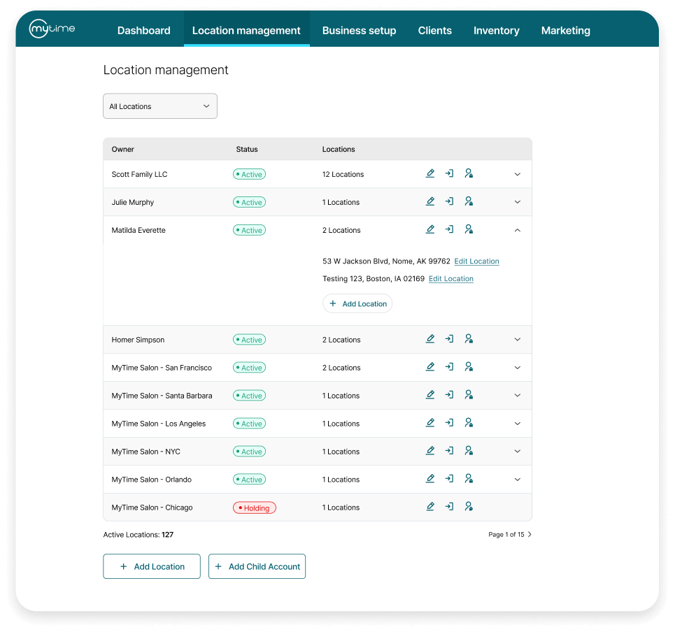Viewport: 675px width, 632px height.
Task: Edit the Homer Simpson row
Action: tap(430, 339)
